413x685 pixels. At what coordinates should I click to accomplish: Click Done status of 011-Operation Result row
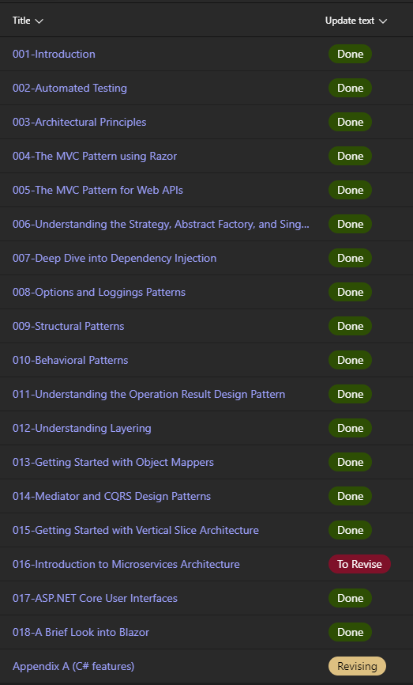(350, 395)
